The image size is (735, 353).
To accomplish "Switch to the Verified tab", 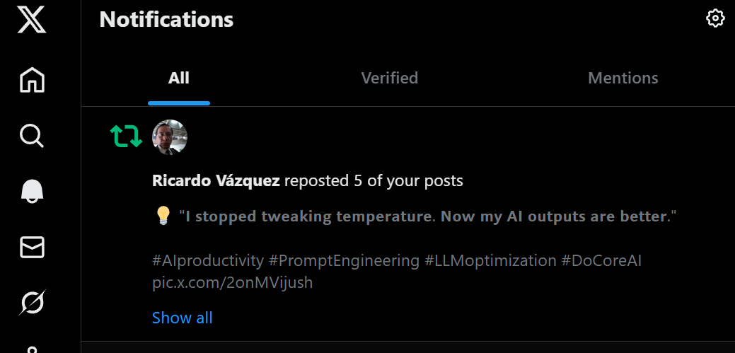I will [x=389, y=78].
